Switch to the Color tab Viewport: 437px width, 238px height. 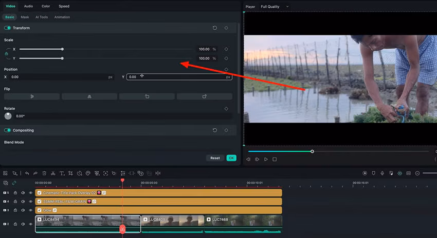(x=46, y=6)
